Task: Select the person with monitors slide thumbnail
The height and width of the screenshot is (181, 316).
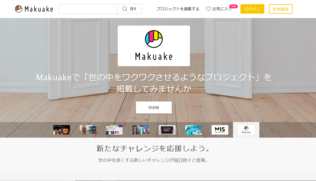Action: pyautogui.click(x=114, y=130)
